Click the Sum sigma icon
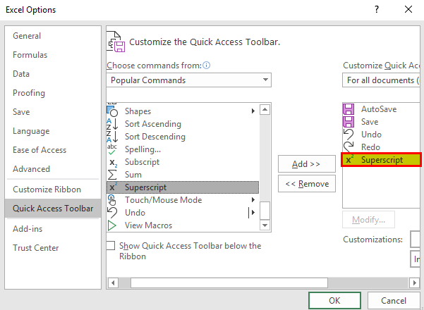Screen dimensions: 424x310 pos(111,175)
